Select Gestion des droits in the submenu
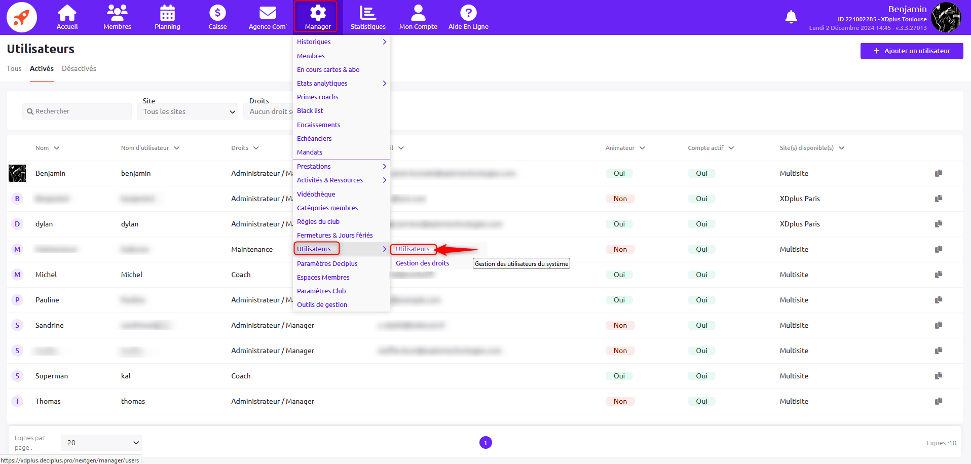971x464 pixels. (422, 263)
